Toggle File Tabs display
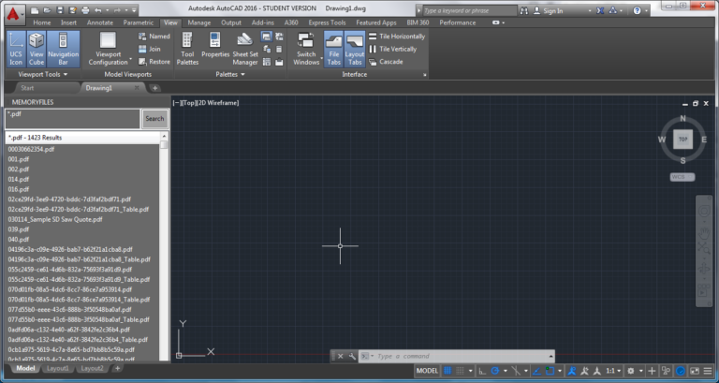This screenshot has height=383, width=719. point(334,49)
